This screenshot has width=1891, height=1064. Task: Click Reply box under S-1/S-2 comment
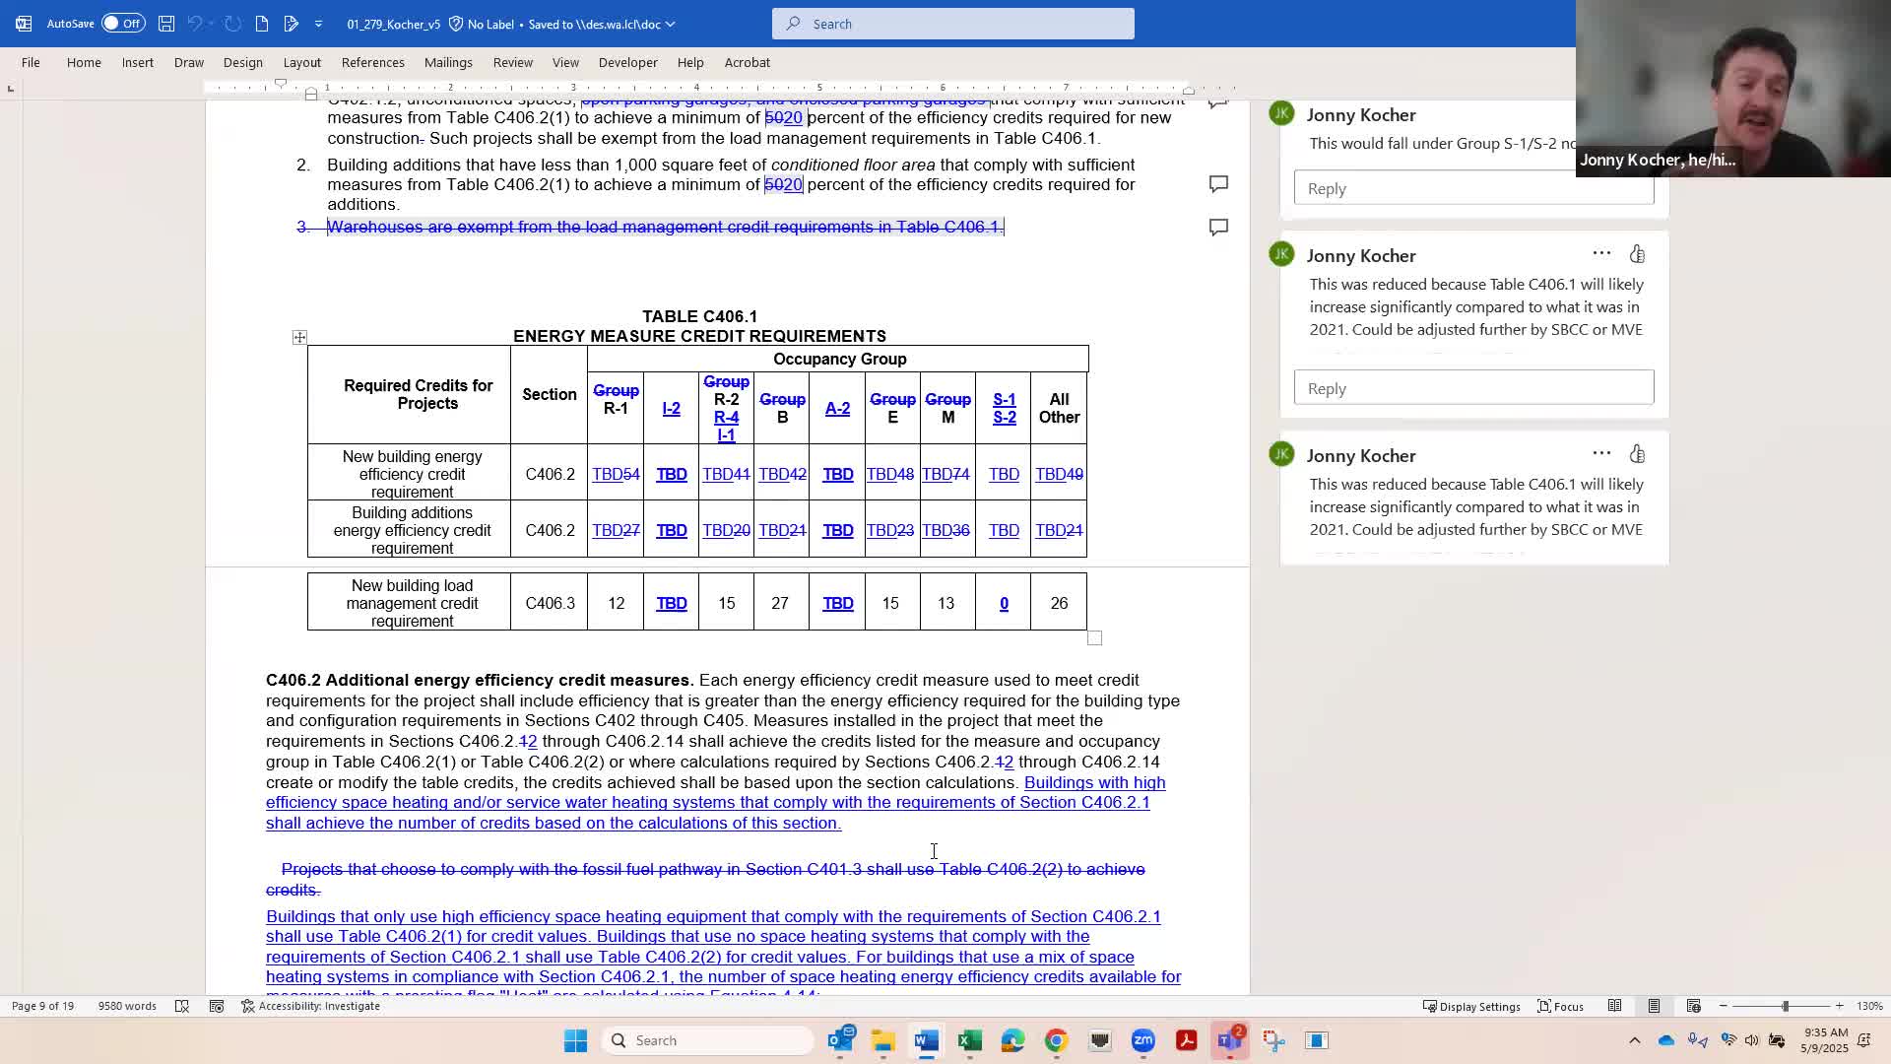[1473, 188]
